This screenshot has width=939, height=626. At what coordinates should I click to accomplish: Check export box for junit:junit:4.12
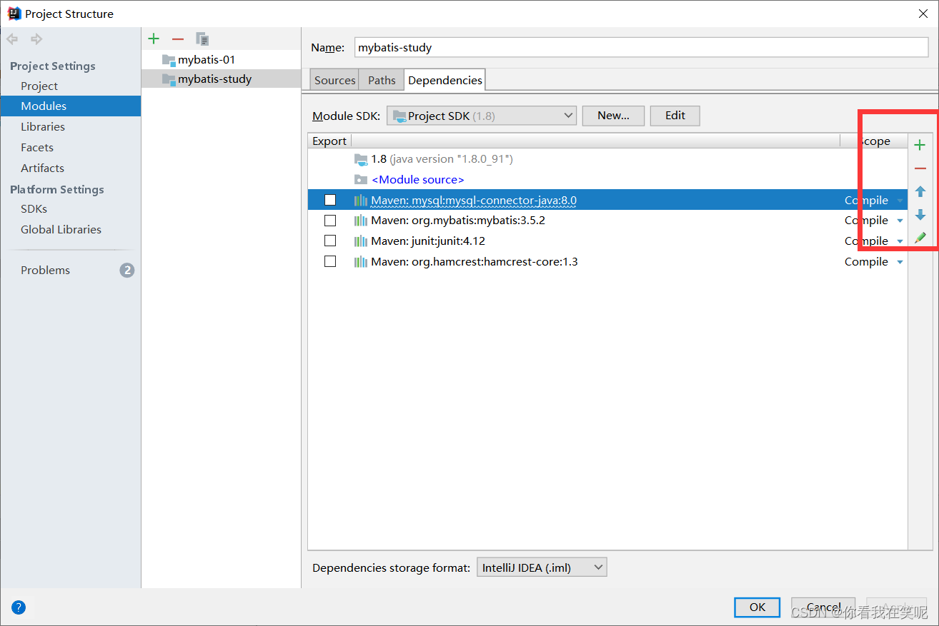click(x=330, y=241)
